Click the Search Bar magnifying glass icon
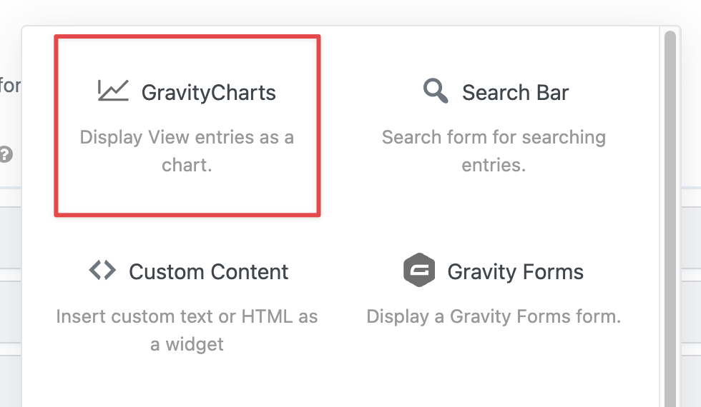This screenshot has width=701, height=407. point(435,91)
